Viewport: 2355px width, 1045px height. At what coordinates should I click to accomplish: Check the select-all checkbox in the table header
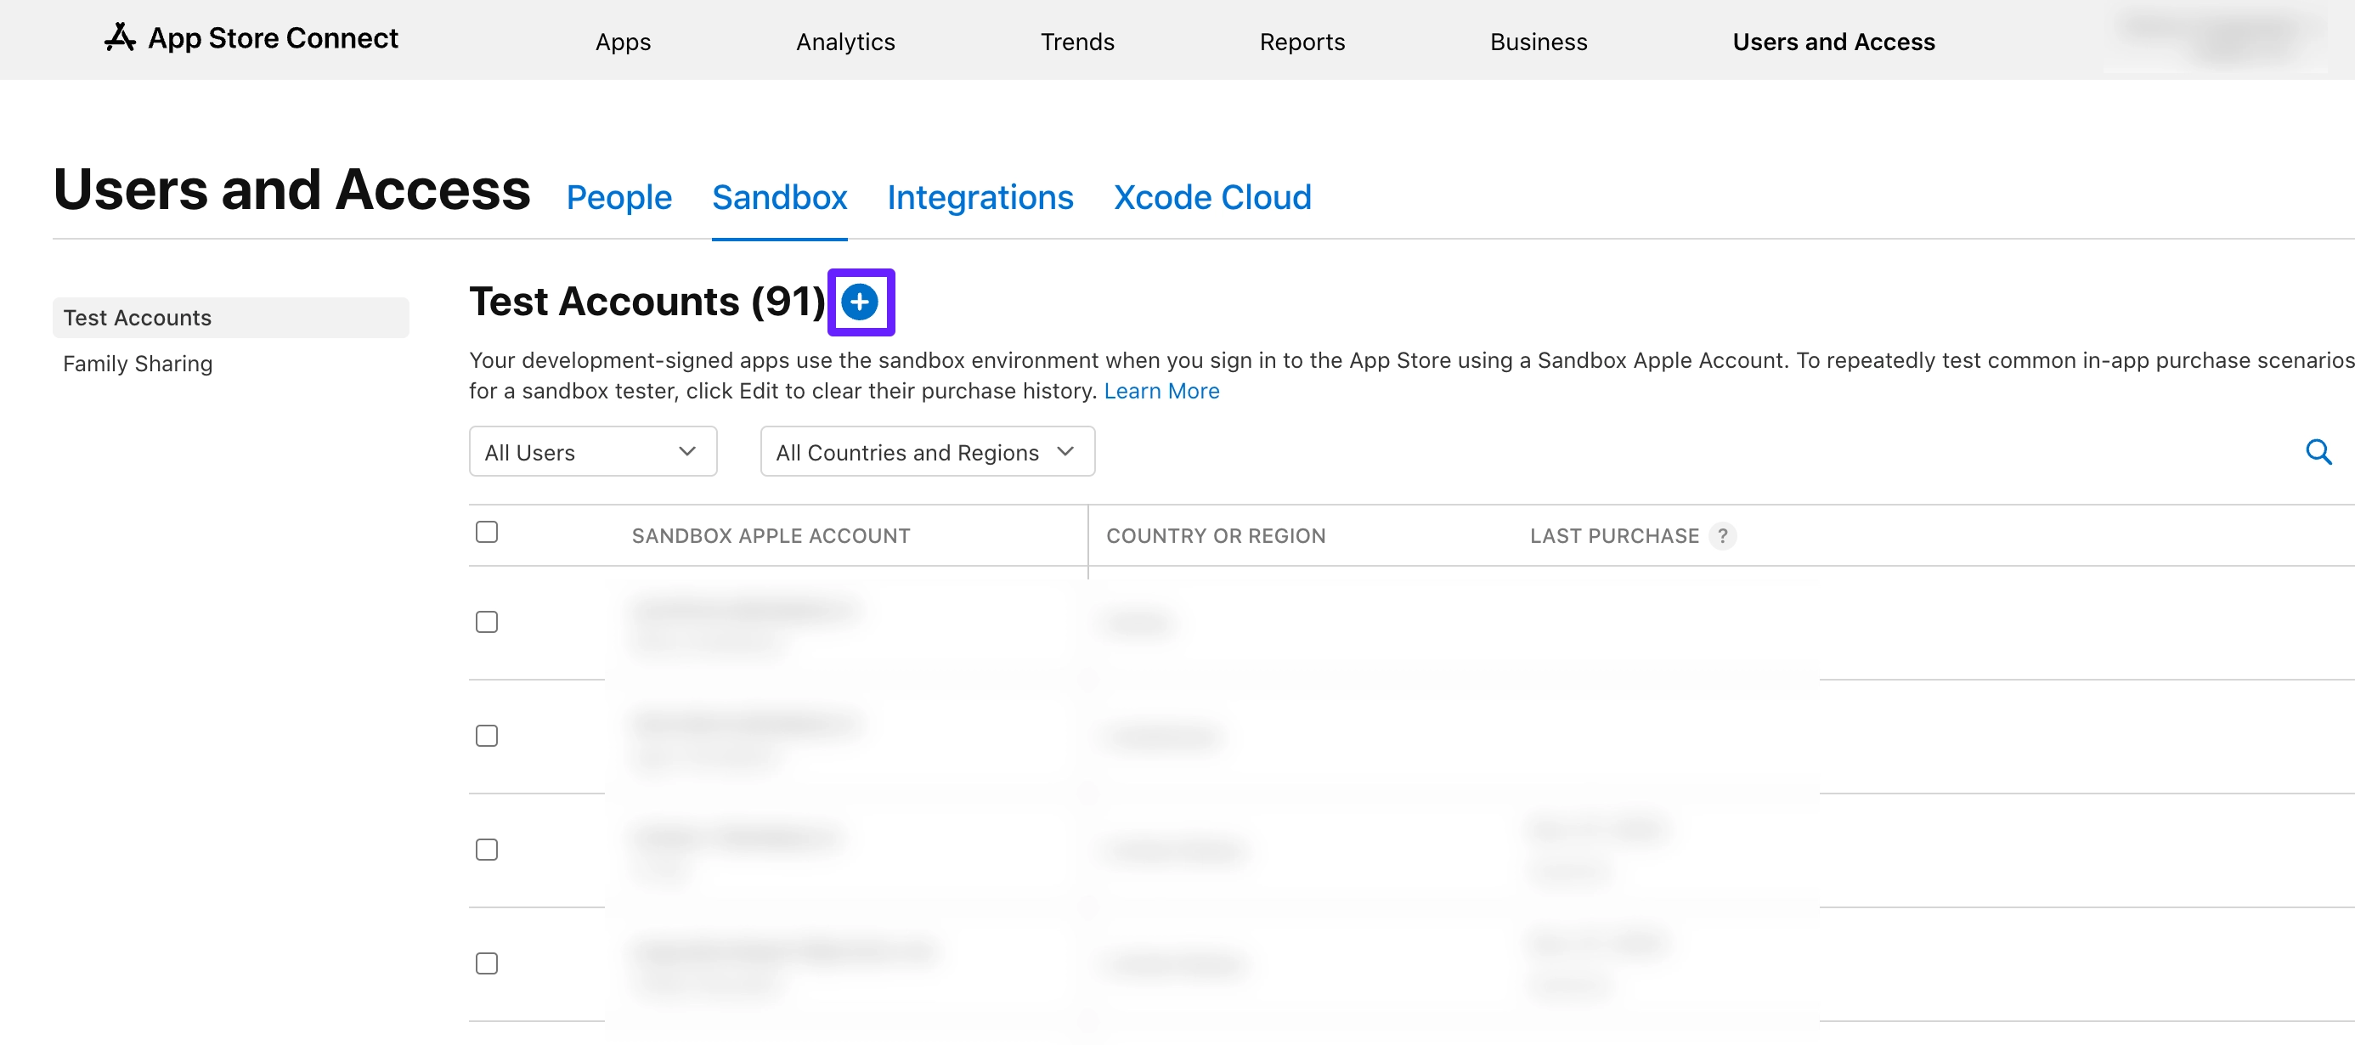click(486, 530)
